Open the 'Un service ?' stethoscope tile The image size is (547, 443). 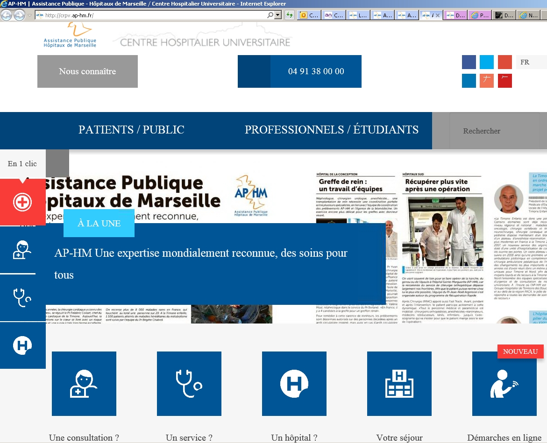pos(189,383)
